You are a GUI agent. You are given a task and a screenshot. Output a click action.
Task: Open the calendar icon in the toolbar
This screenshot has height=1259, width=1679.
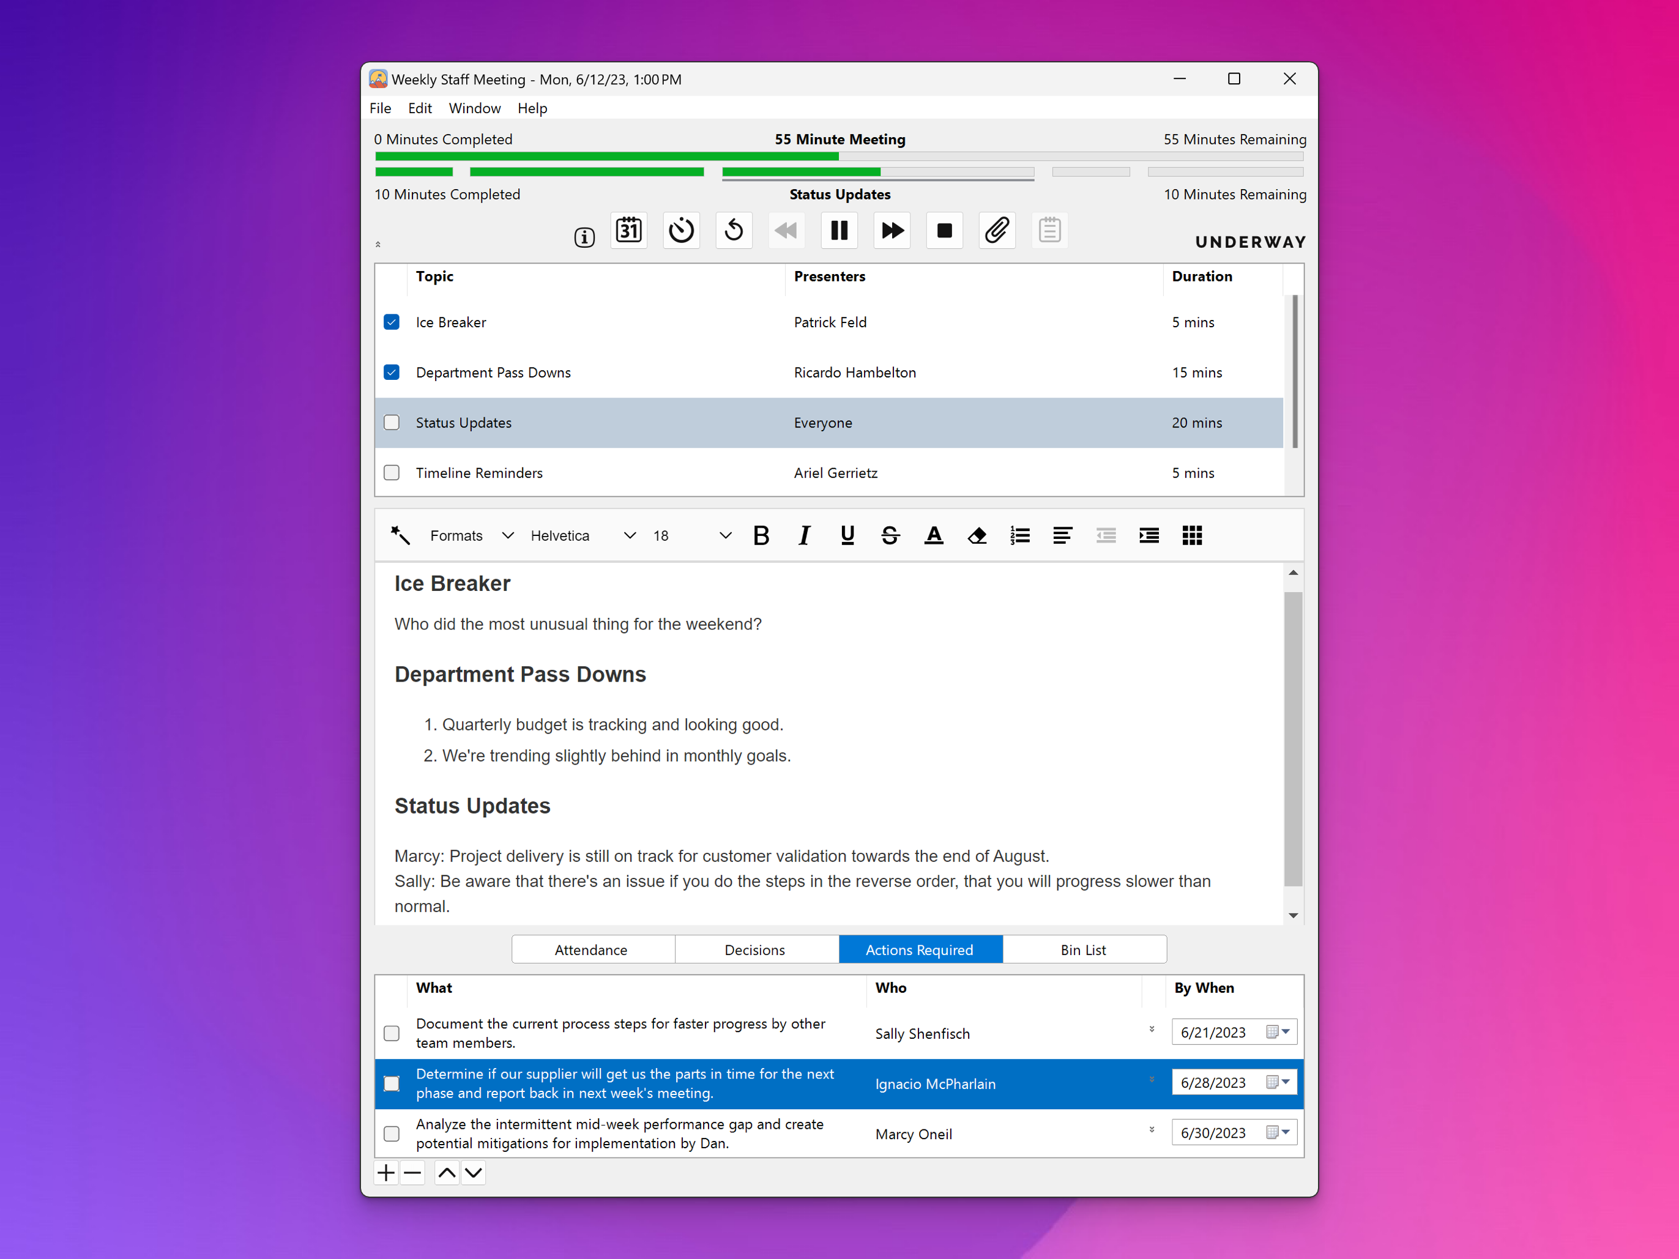tap(628, 230)
